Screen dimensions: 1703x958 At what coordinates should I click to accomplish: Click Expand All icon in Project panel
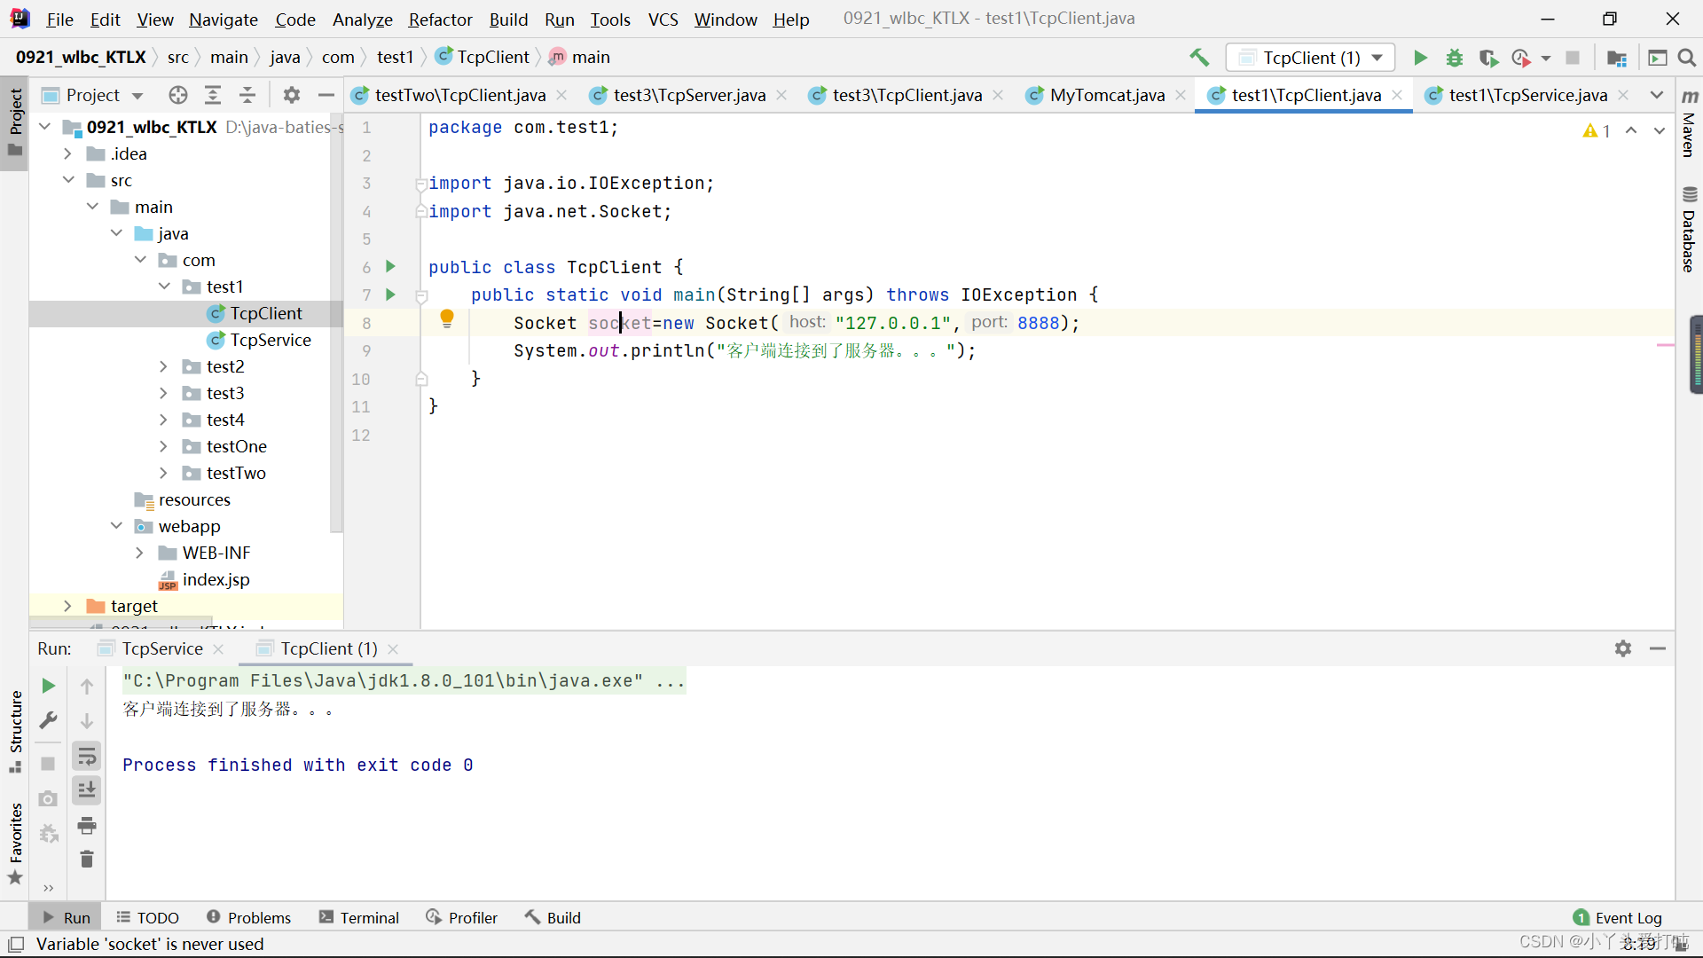click(213, 95)
